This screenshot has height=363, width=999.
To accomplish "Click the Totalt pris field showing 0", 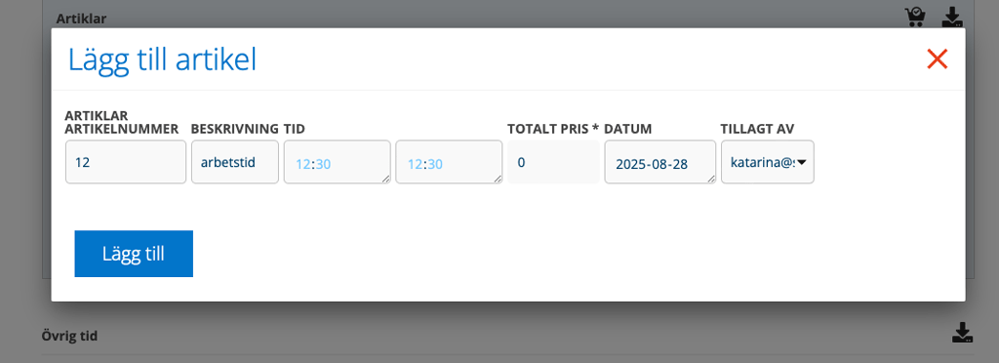I will pos(553,162).
